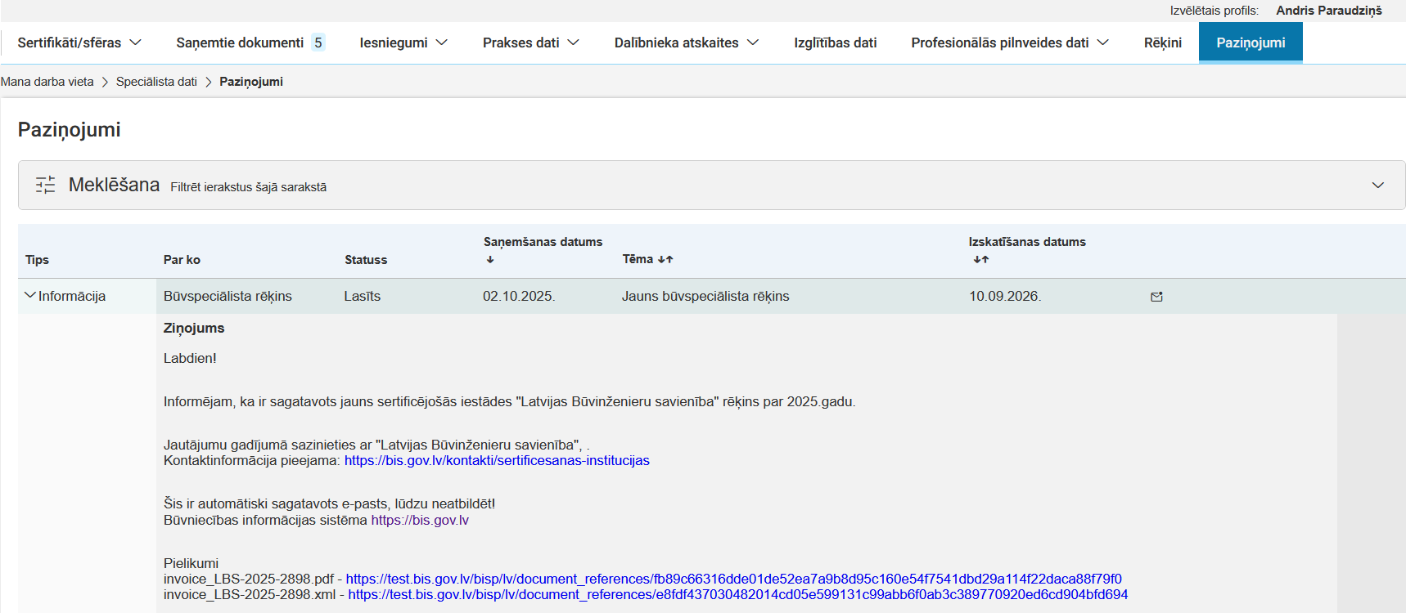Sort by Izskatīšanas datums arrows icon
This screenshot has width=1406, height=613.
click(x=981, y=260)
